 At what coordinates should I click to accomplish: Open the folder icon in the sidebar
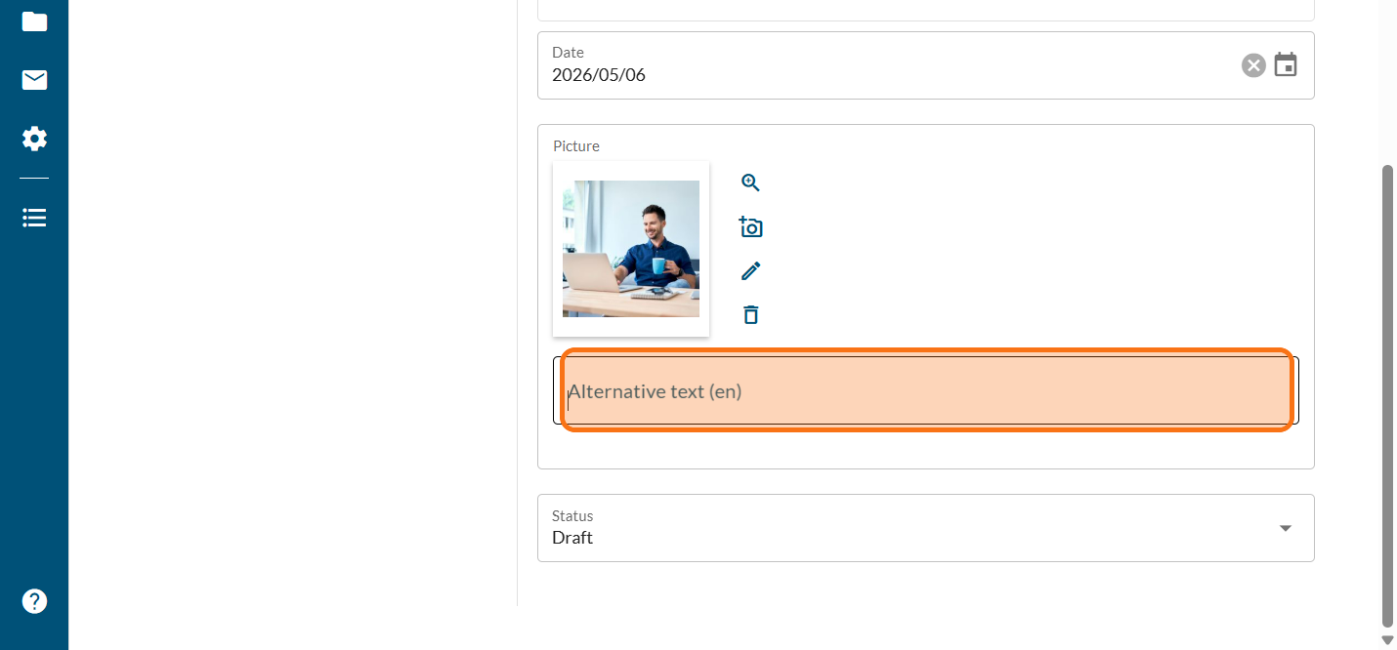(x=34, y=21)
